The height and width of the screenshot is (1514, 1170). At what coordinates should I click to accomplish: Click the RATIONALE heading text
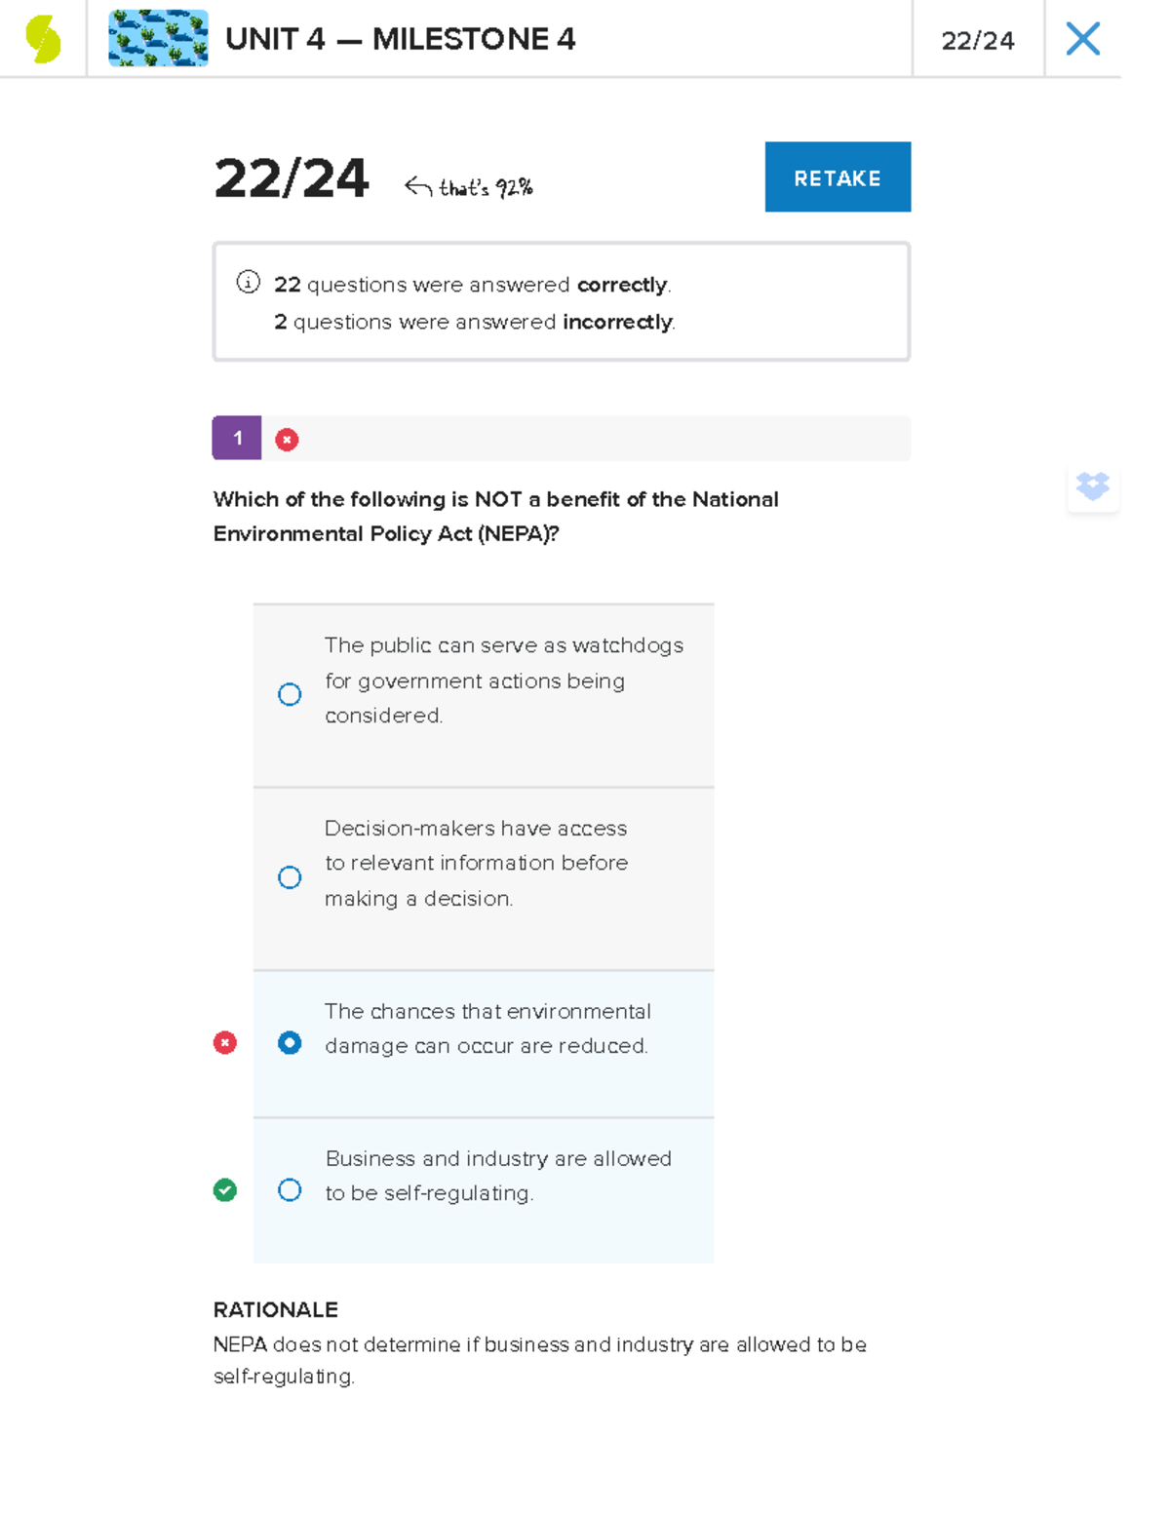coord(276,1309)
